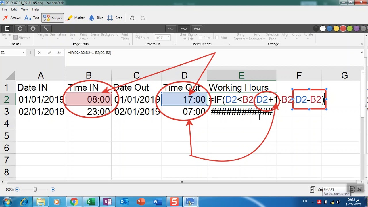Pick the black color swatch

[x=316, y=28]
